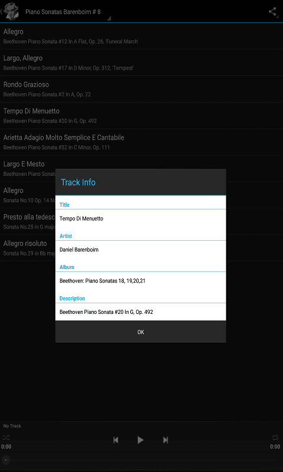Screen dimensions: 283x472
Task: Open Arietta Adagio Molto Semplice E Cantabile
Action: point(141,142)
